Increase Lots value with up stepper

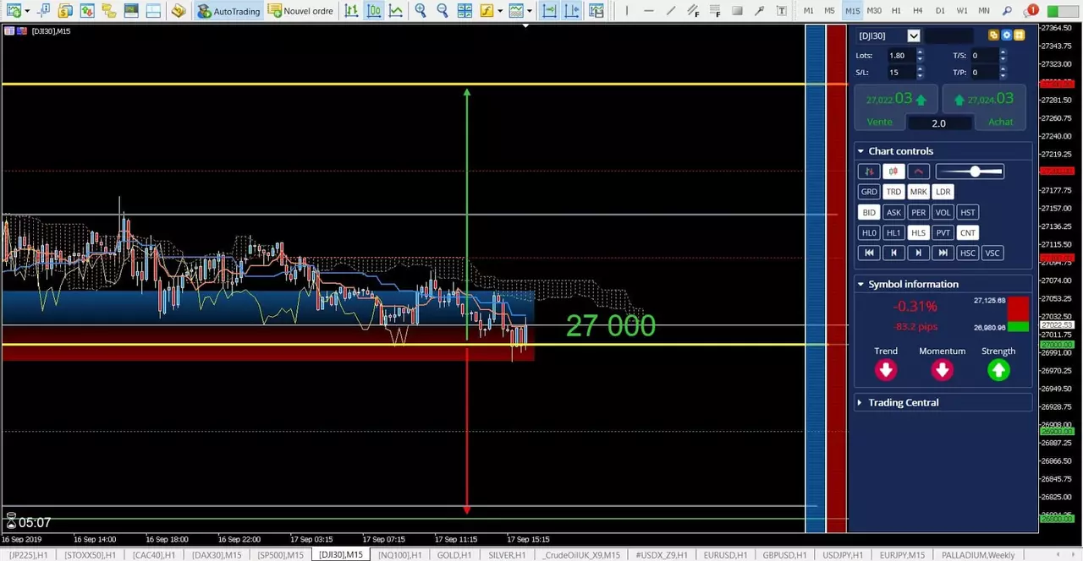coord(920,52)
